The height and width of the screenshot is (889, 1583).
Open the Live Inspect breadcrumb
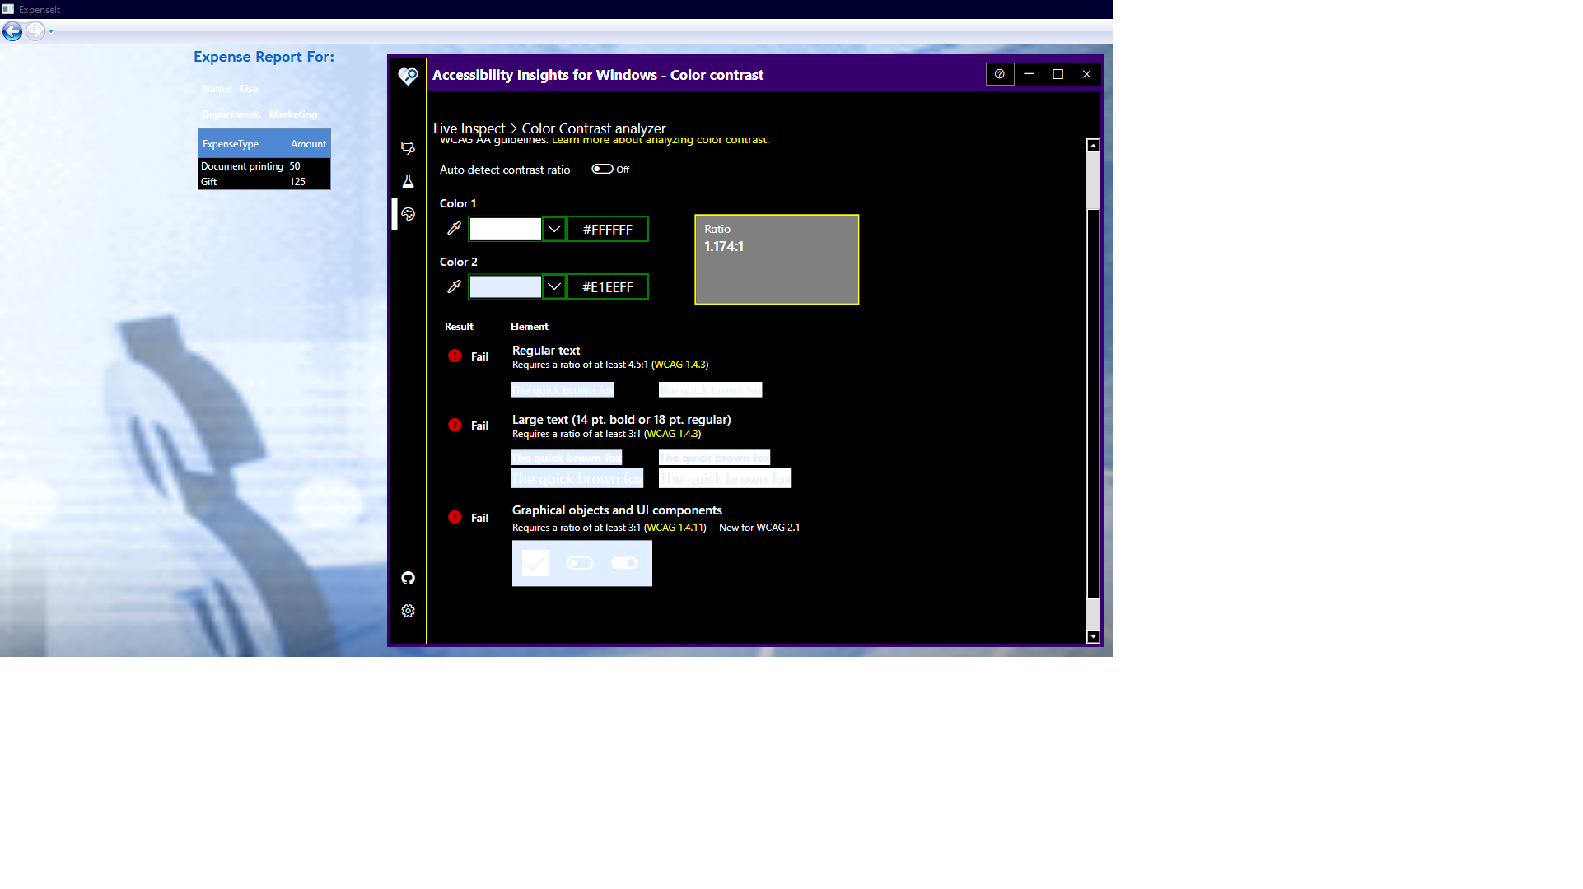coord(469,128)
